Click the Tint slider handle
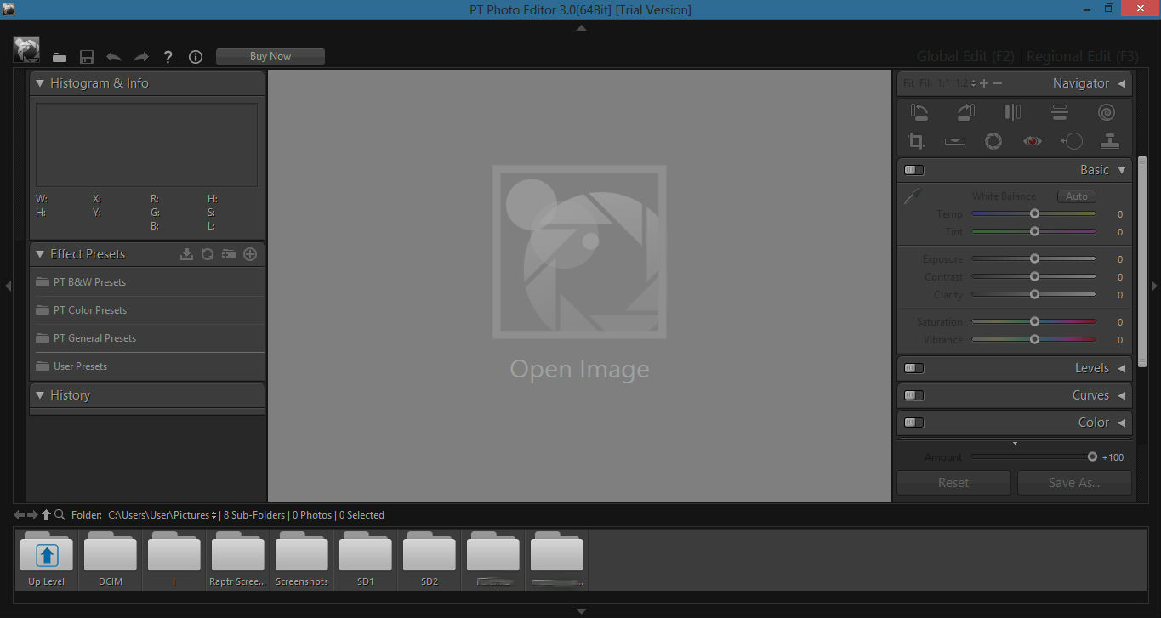The height and width of the screenshot is (618, 1161). point(1034,232)
